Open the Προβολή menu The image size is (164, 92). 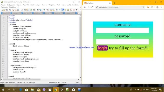point(26,5)
